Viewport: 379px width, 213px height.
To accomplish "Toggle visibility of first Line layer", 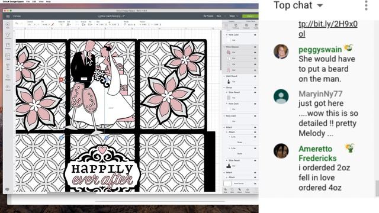I will [x=255, y=137].
